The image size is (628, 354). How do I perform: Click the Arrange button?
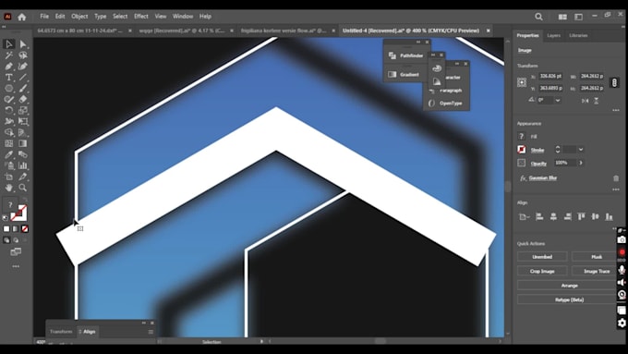(569, 286)
